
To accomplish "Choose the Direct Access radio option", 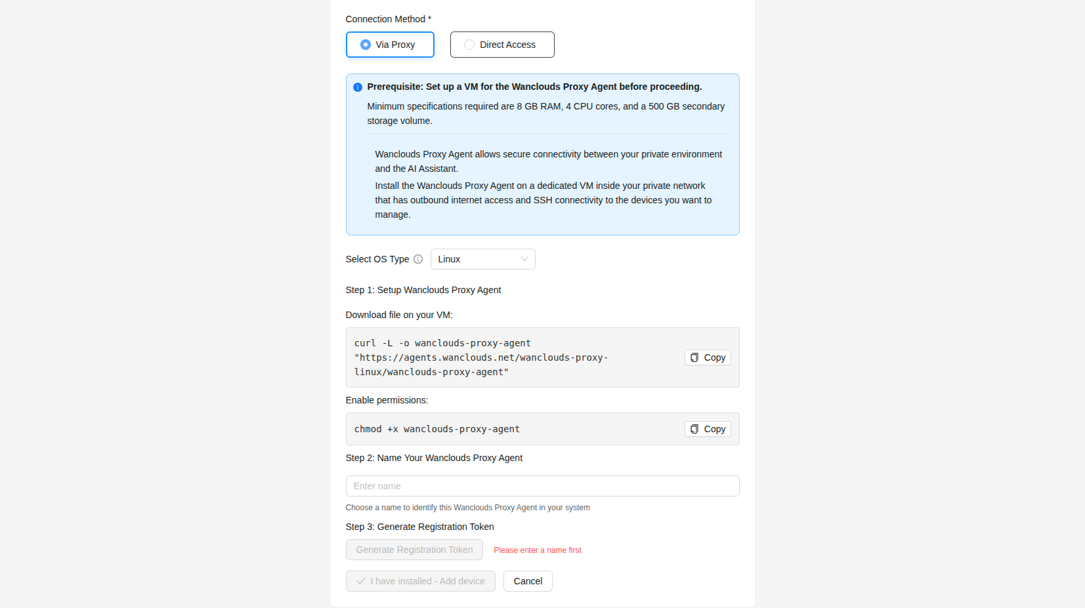I will coord(502,45).
